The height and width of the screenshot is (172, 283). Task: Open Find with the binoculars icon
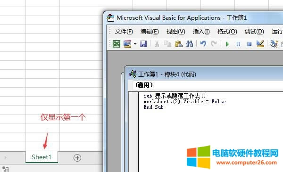tap(189, 44)
